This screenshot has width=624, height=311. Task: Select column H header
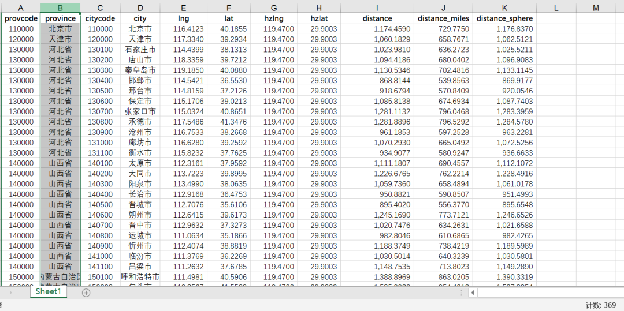pos(318,8)
